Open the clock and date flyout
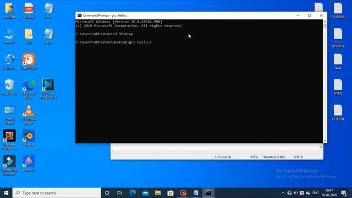 329,193
